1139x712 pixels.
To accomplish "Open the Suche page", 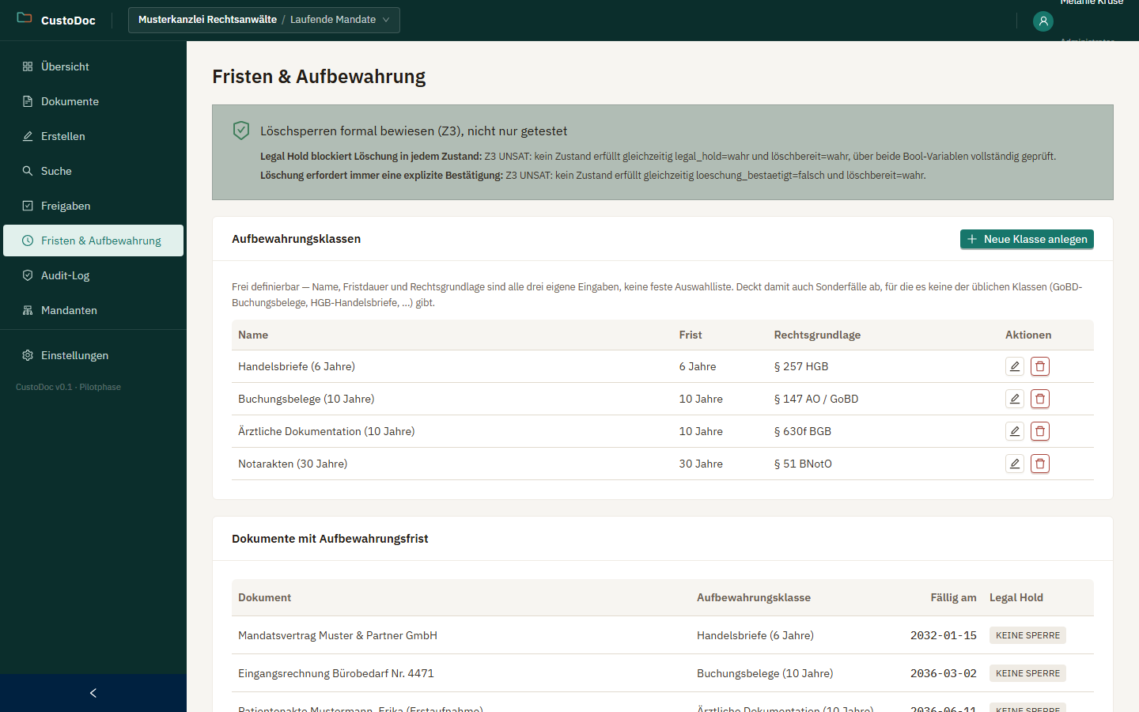I will click(x=93, y=171).
